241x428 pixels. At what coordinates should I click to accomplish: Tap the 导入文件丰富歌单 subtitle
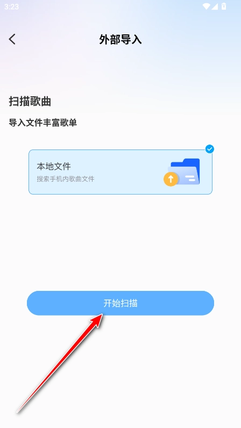click(x=43, y=123)
